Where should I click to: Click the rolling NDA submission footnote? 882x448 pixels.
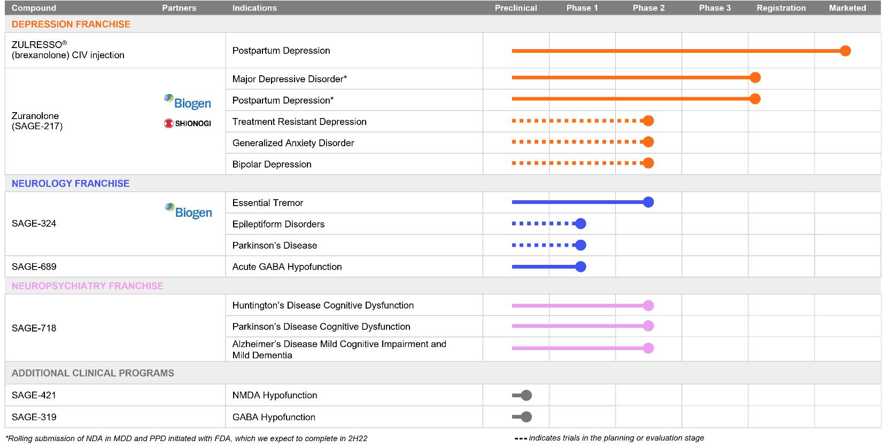(x=186, y=438)
